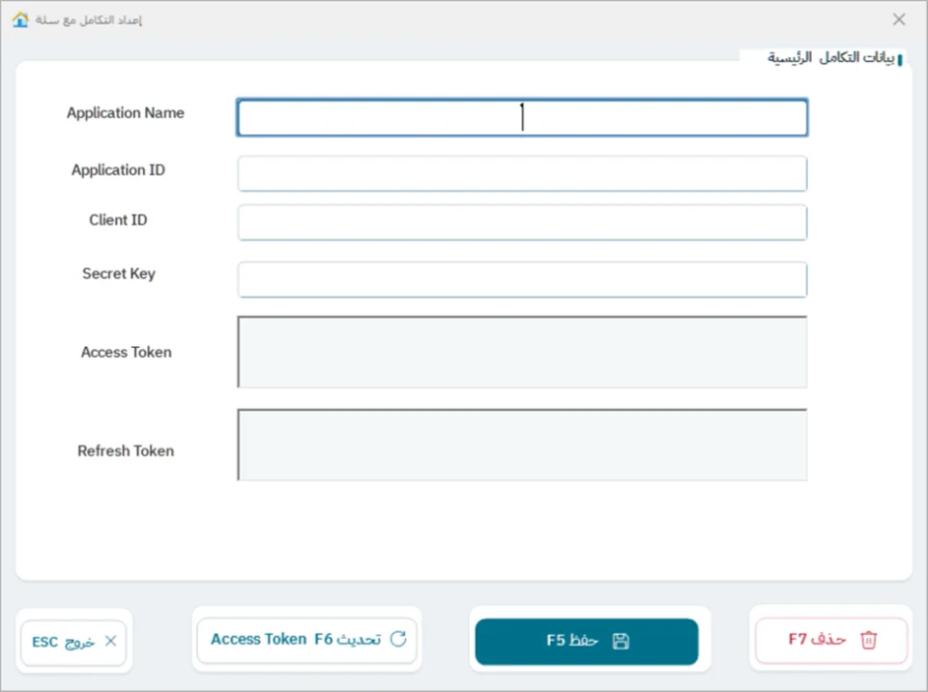Click the Access Token field label

pos(127,352)
